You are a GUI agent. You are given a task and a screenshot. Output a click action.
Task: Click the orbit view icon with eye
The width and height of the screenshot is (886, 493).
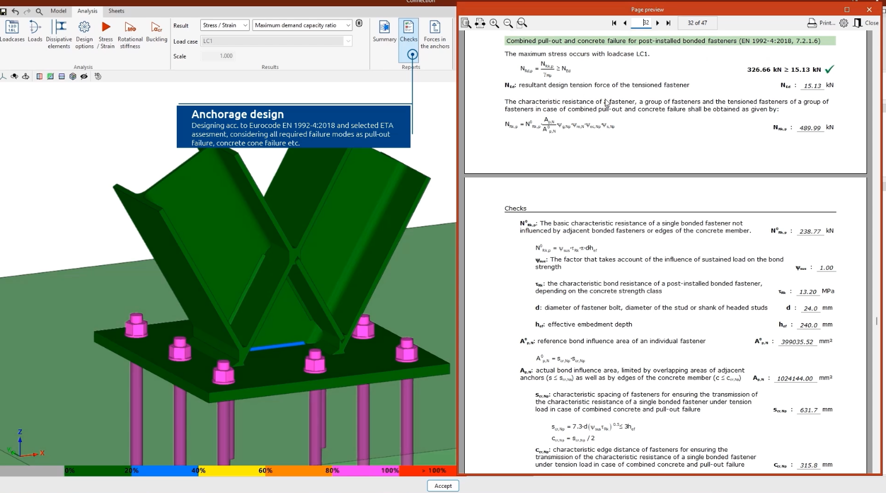click(x=14, y=76)
